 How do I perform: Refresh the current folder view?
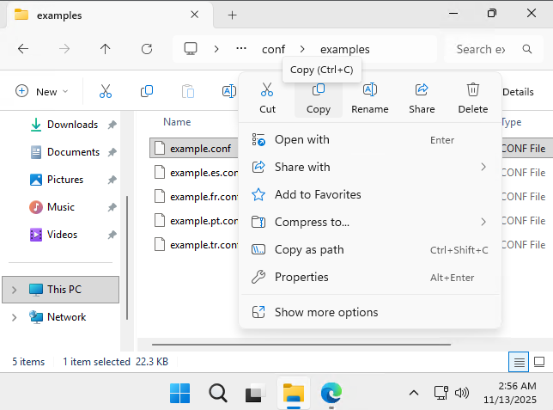click(147, 49)
